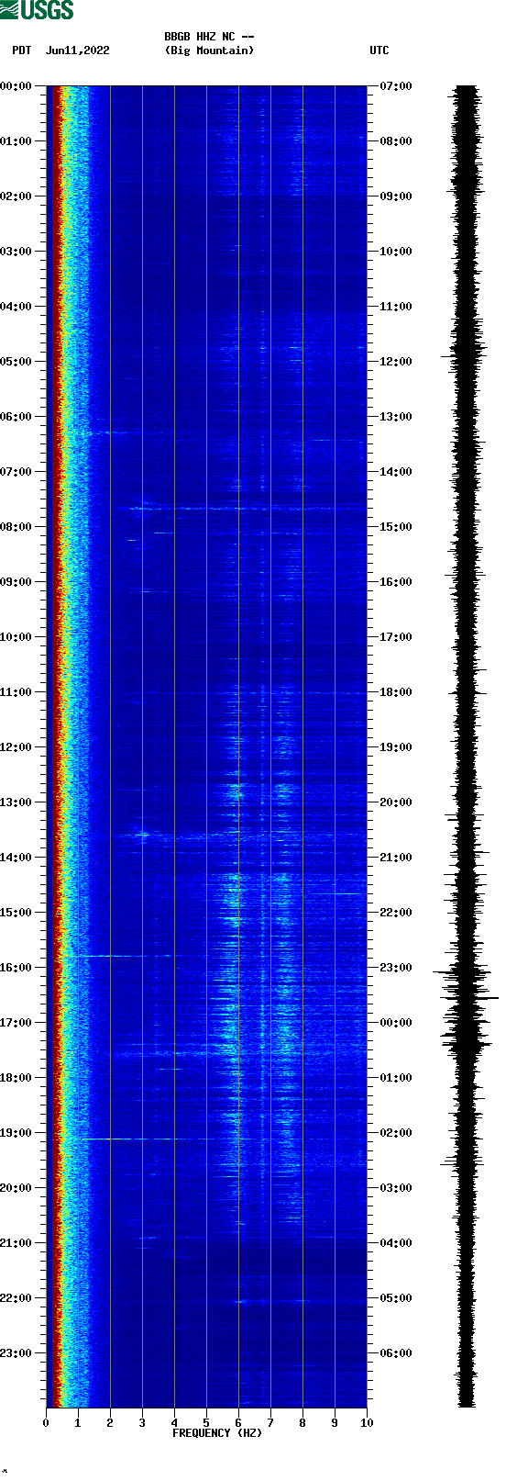Click the PDT '19:00' time label
The height and width of the screenshot is (1481, 506).
point(16,1133)
